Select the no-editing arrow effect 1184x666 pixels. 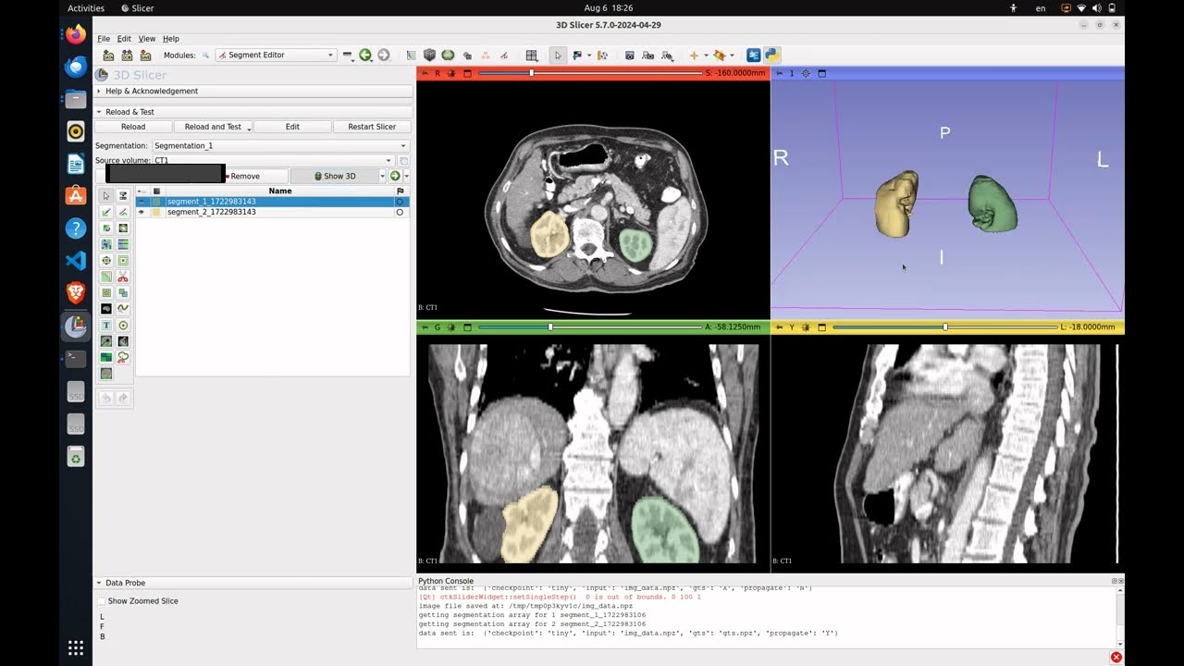(106, 196)
